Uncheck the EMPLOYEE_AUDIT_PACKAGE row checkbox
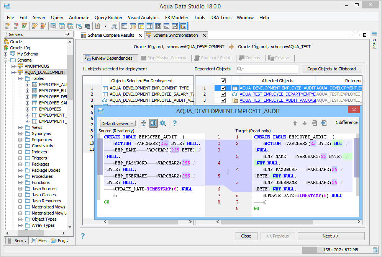The width and height of the screenshot is (382, 257). [223, 100]
